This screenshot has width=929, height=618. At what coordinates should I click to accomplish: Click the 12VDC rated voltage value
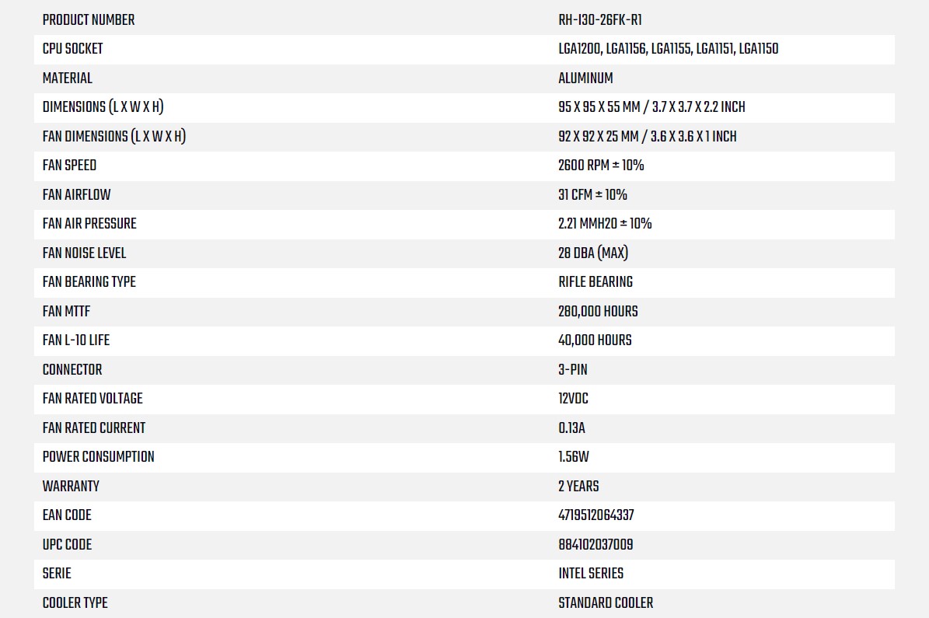pos(573,399)
